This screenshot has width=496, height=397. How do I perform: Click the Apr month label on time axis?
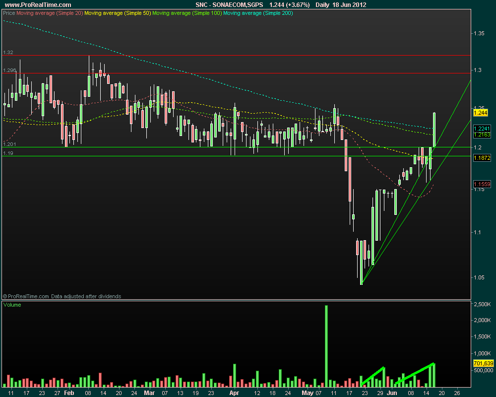[234, 393]
